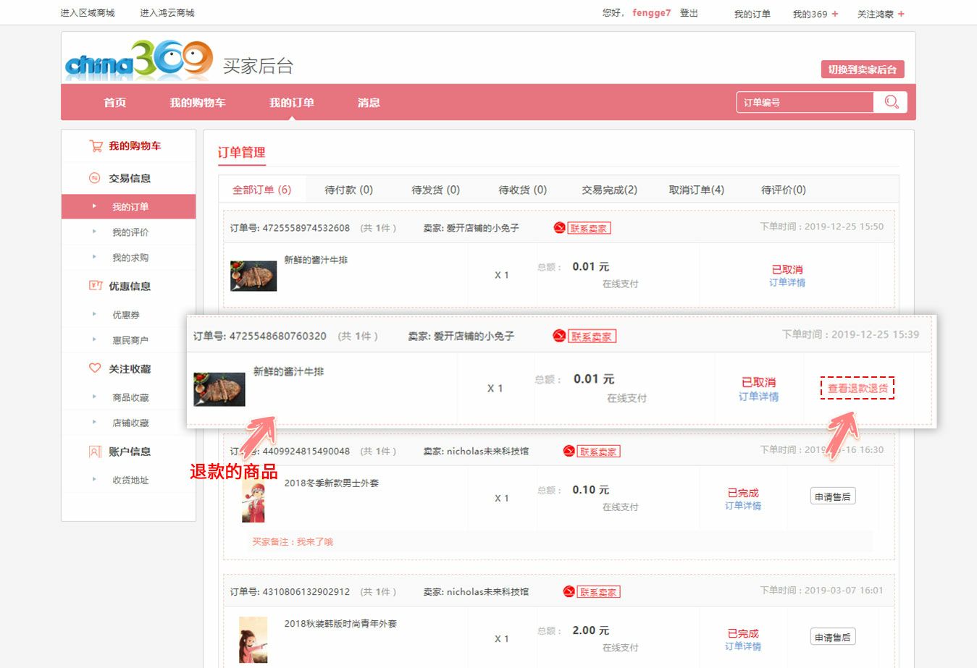Open 订单详情 for the first cancelled order
Viewport: 977px width, 668px height.
(x=787, y=283)
